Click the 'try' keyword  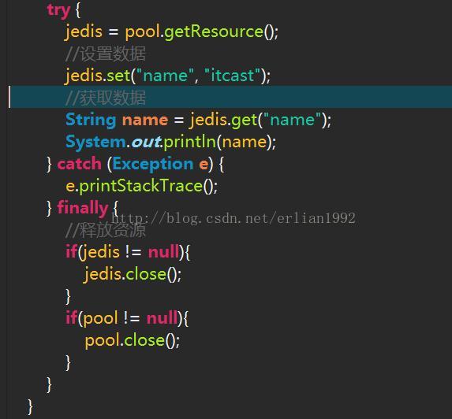58,11
